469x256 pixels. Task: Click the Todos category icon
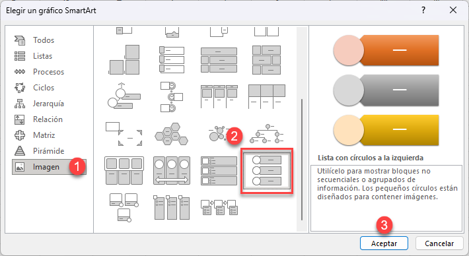coord(20,40)
